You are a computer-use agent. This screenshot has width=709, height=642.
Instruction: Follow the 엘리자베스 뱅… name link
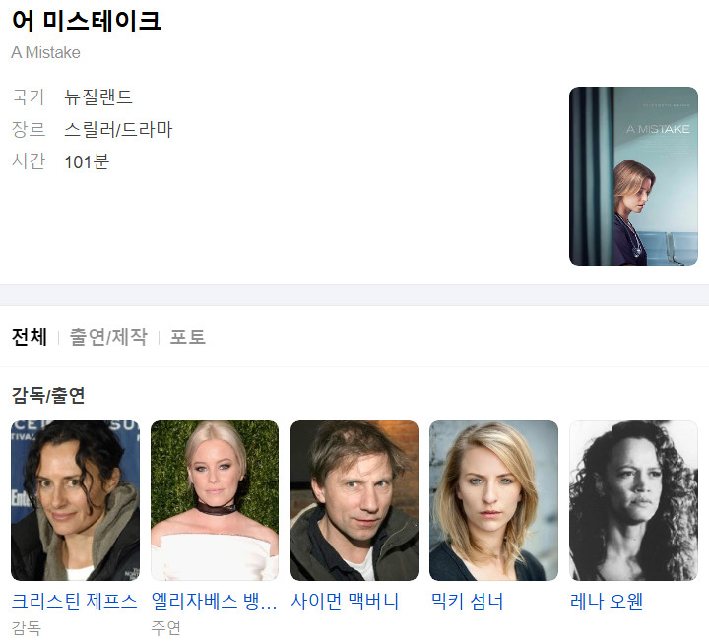point(214,601)
